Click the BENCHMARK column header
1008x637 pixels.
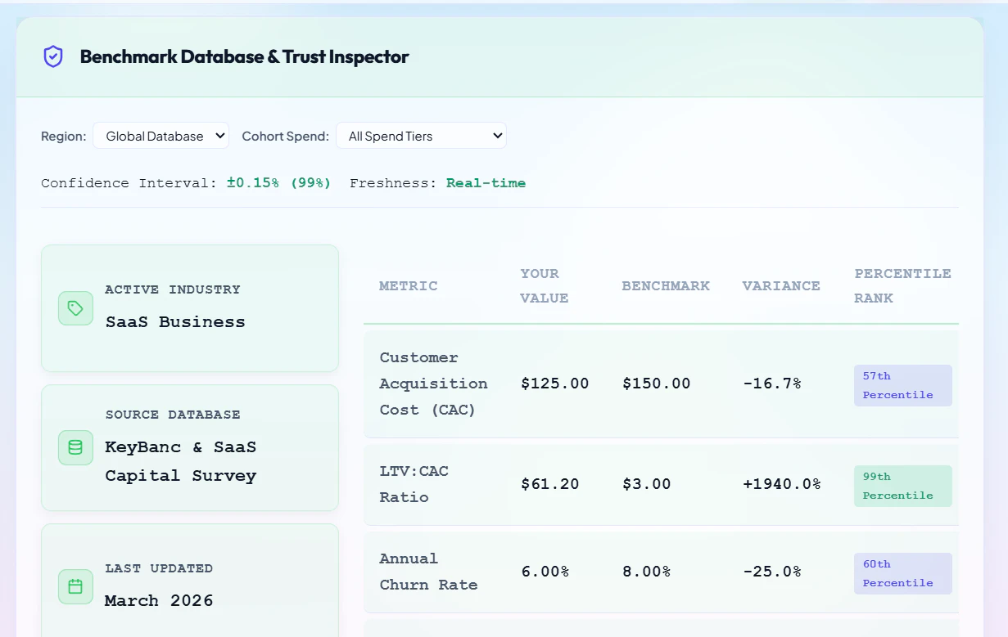[x=666, y=285]
